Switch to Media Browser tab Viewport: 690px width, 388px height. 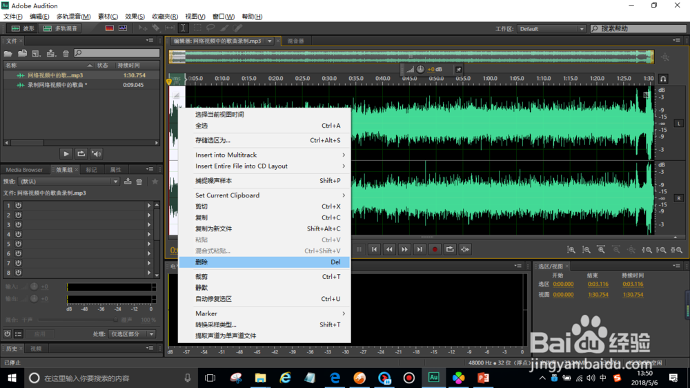(x=24, y=170)
